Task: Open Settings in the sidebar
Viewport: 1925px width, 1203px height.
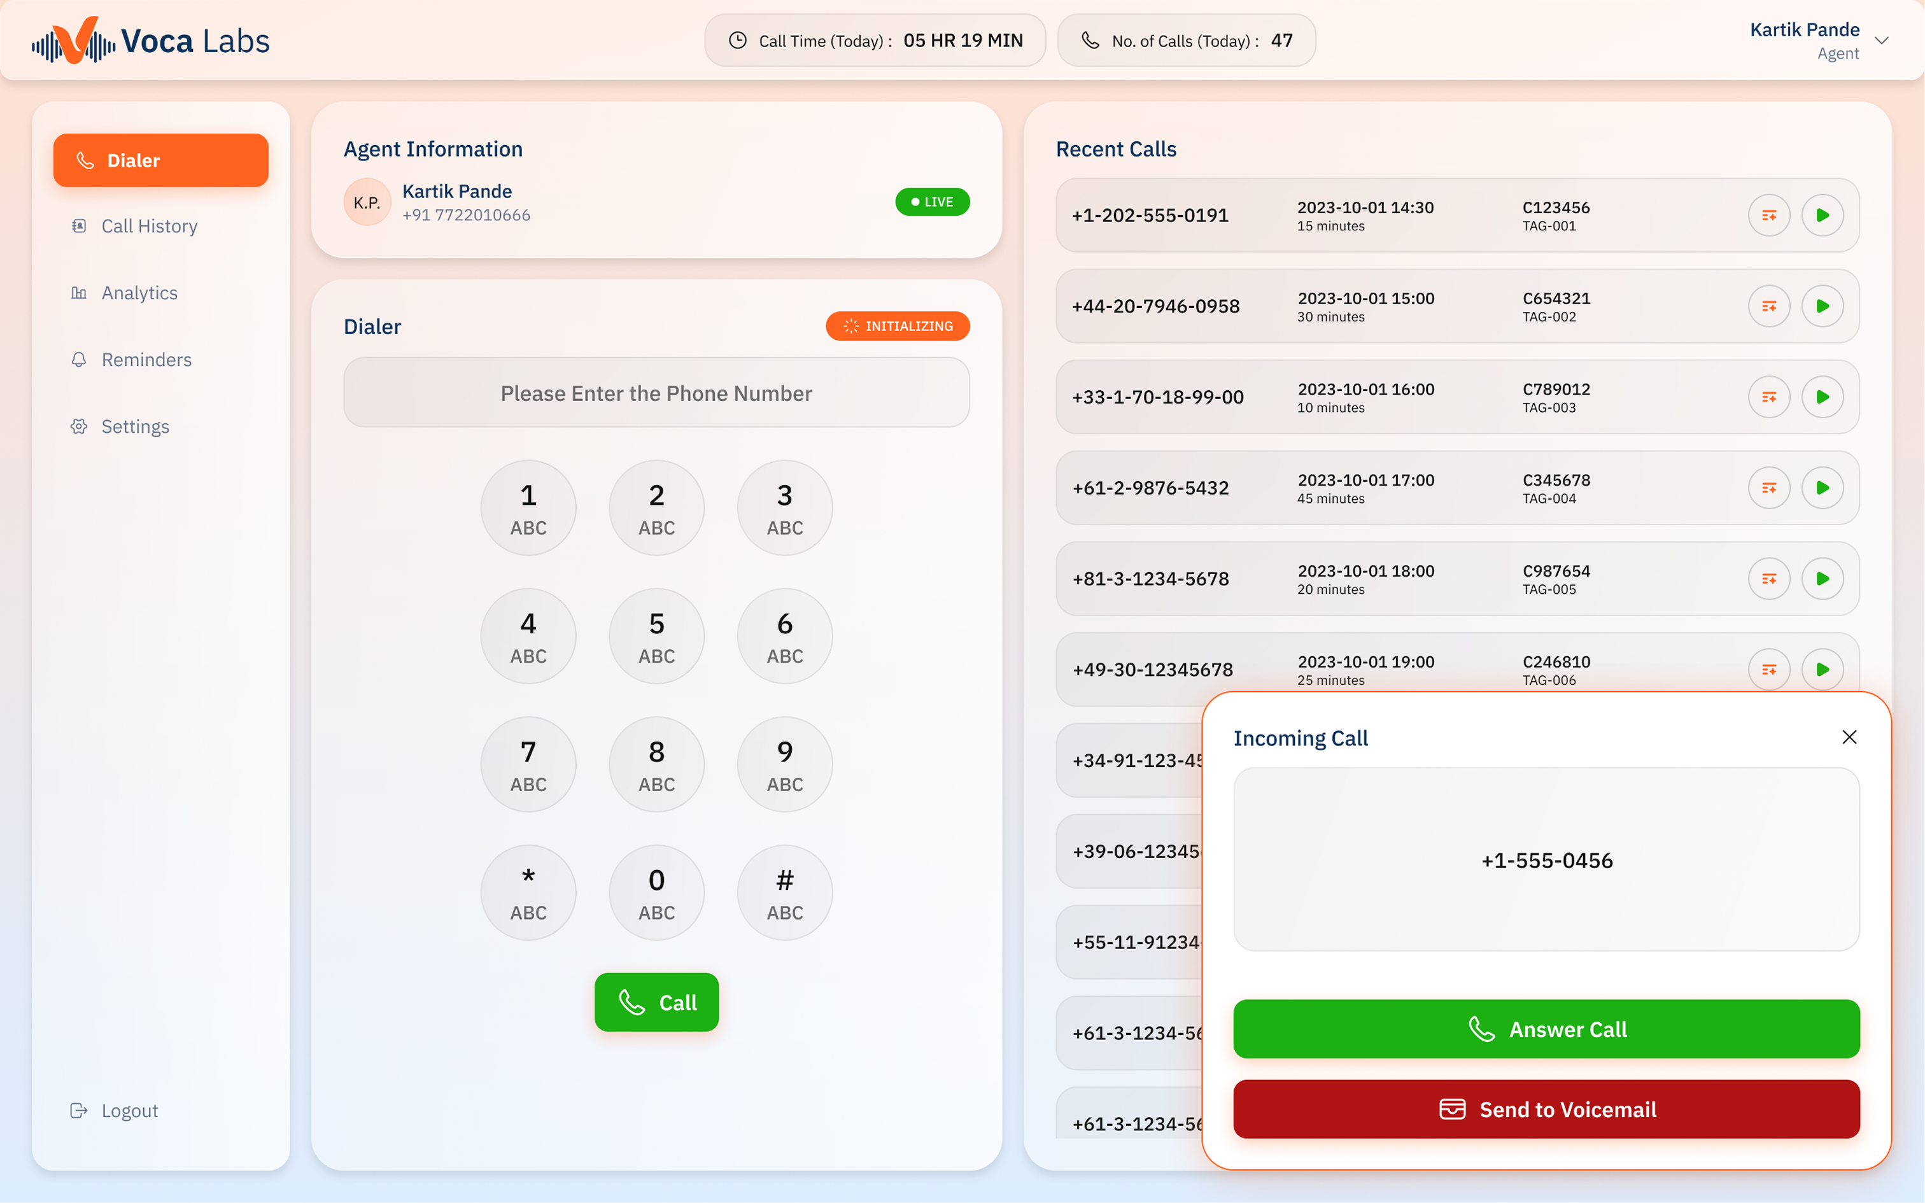Action: coord(135,426)
